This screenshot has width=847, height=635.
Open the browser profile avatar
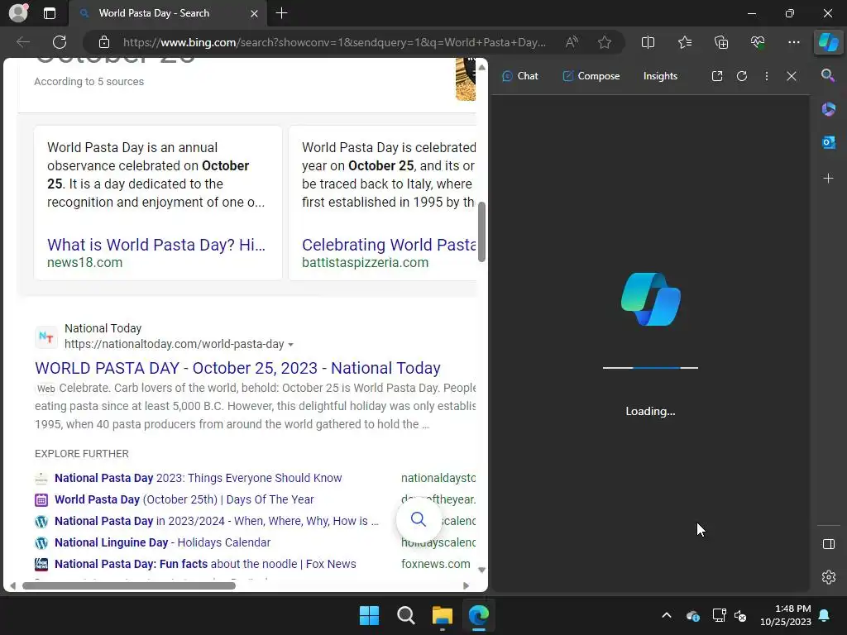coord(18,13)
